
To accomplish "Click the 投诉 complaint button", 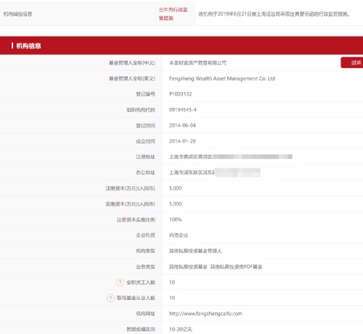I will click(352, 63).
